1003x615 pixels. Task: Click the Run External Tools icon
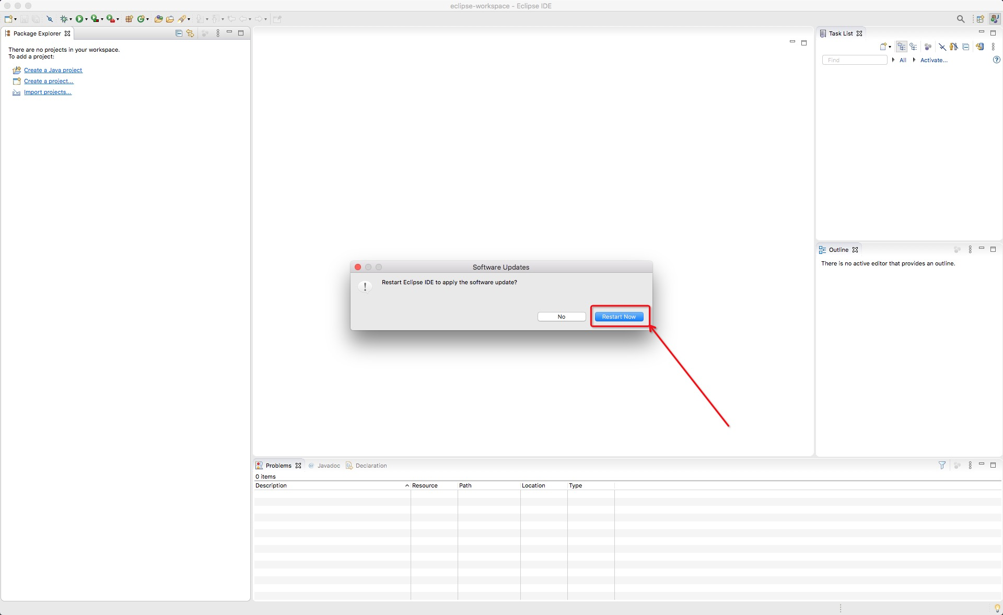[x=110, y=19]
